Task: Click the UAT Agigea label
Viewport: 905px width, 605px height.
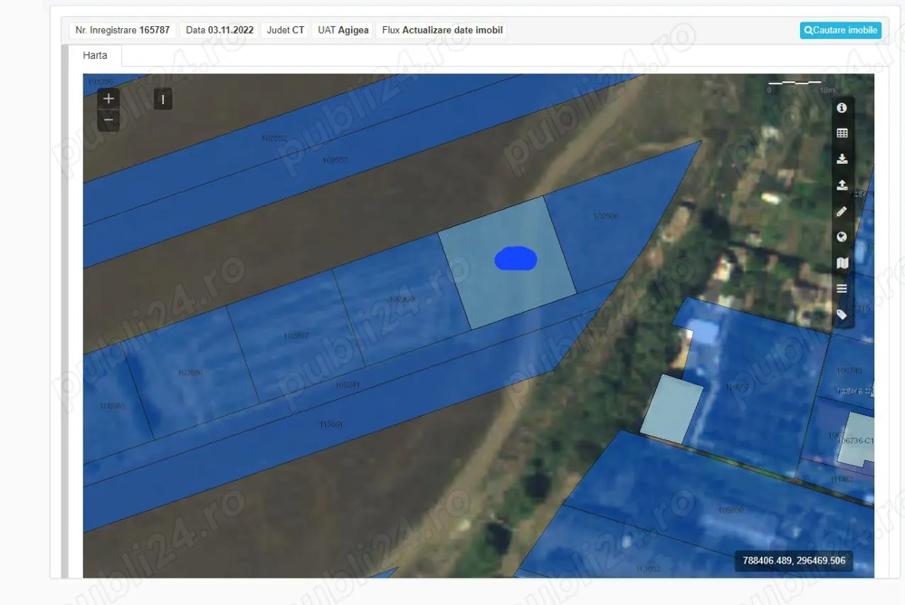Action: 343,30
